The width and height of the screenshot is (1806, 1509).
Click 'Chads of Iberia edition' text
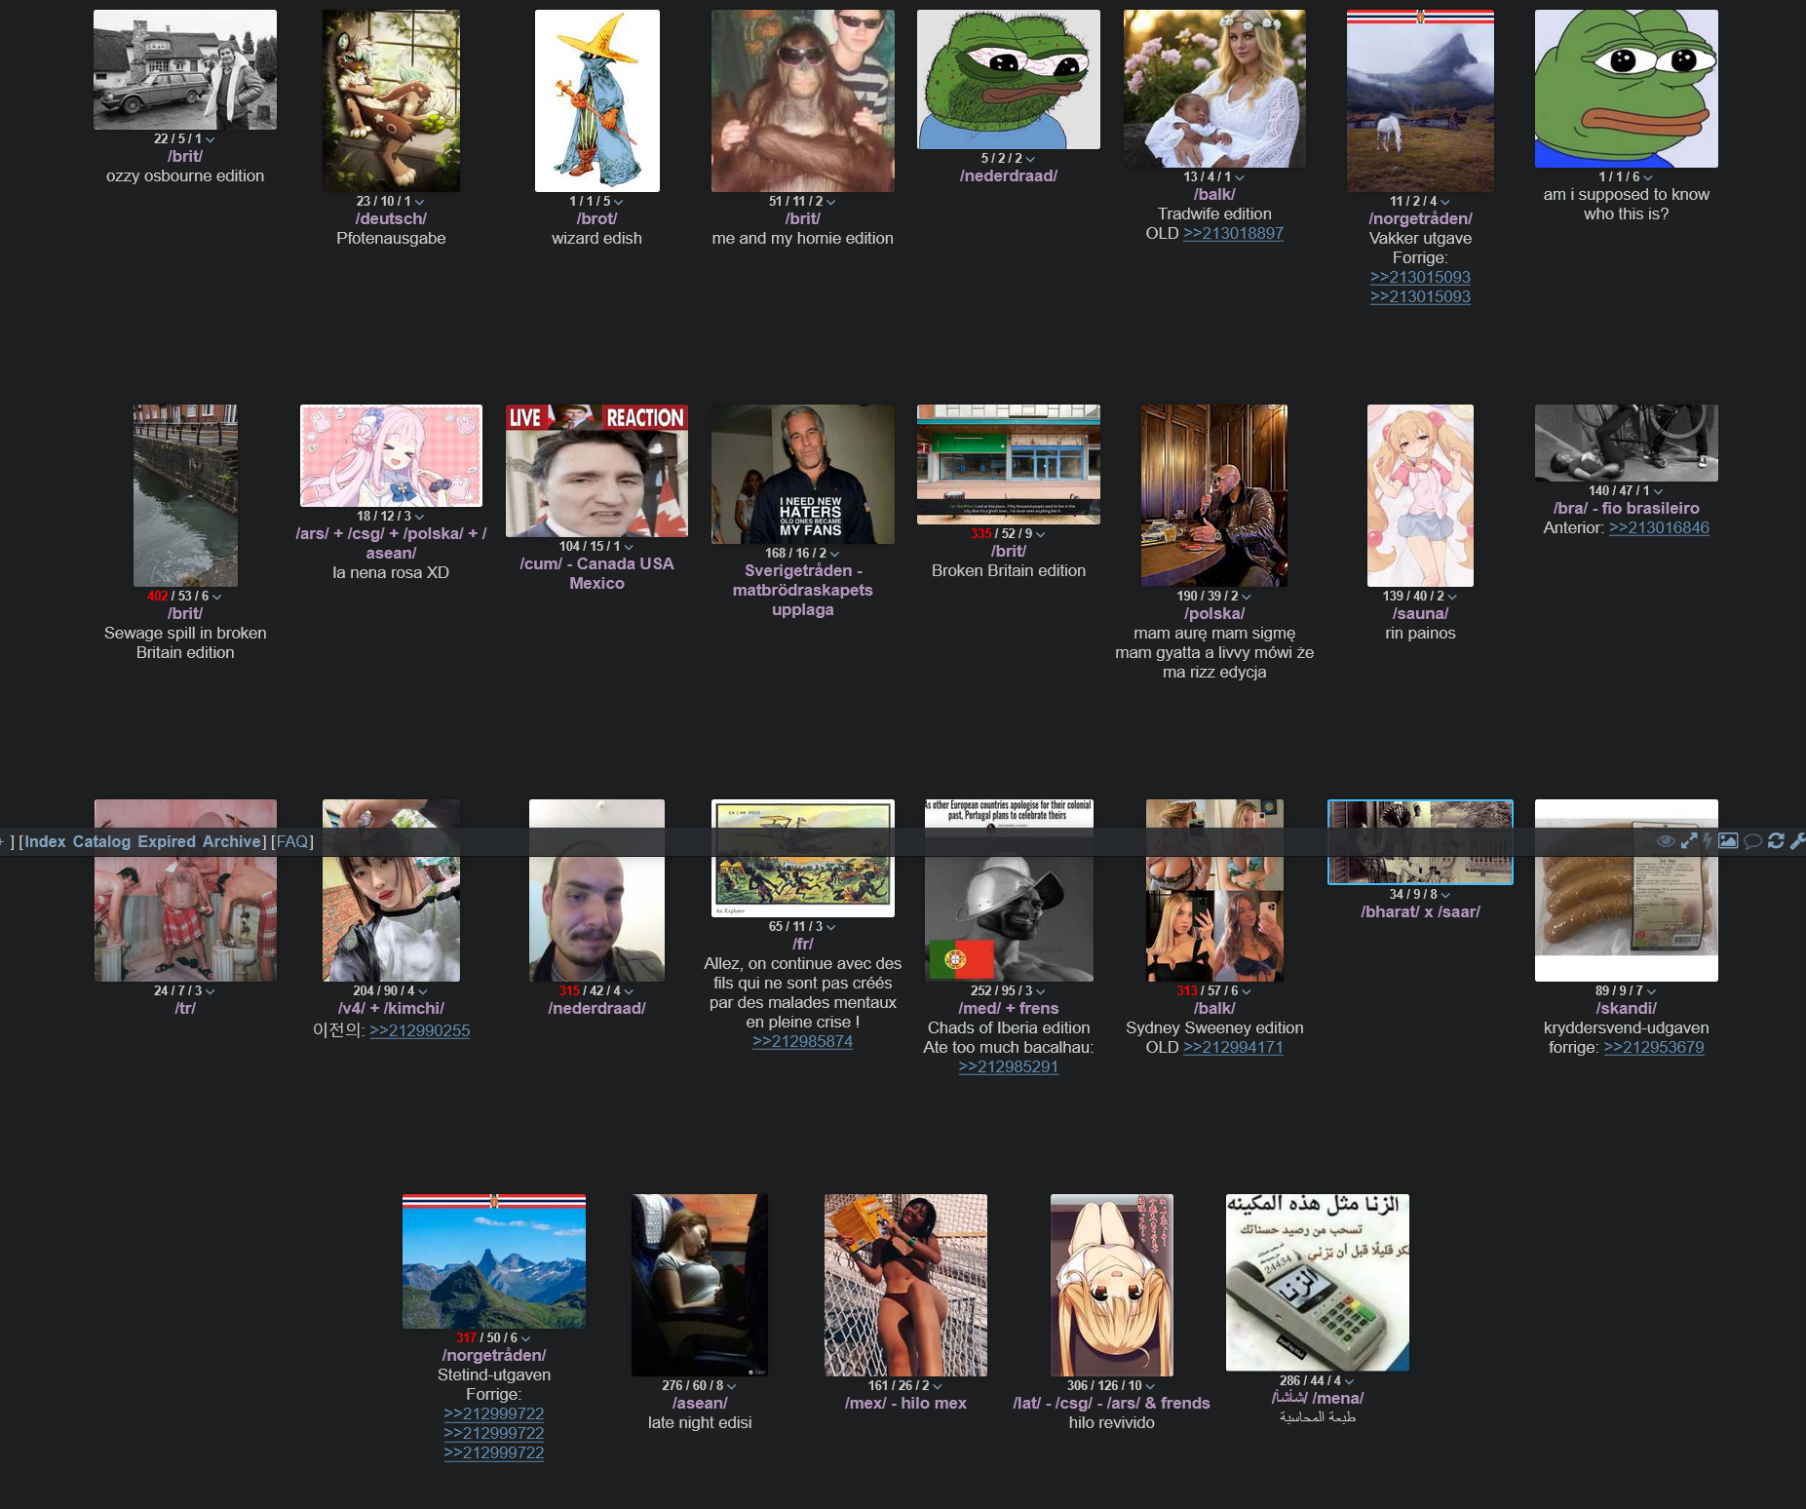point(1008,1027)
